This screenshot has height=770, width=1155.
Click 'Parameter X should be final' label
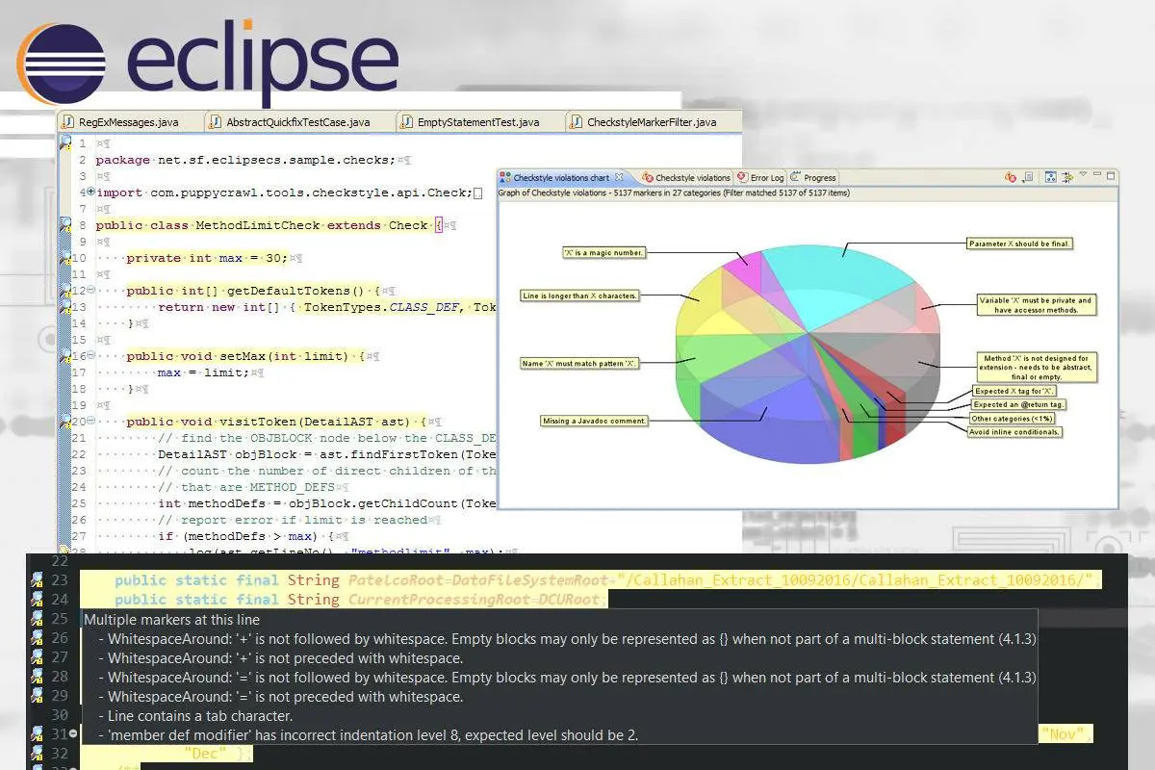click(1020, 244)
